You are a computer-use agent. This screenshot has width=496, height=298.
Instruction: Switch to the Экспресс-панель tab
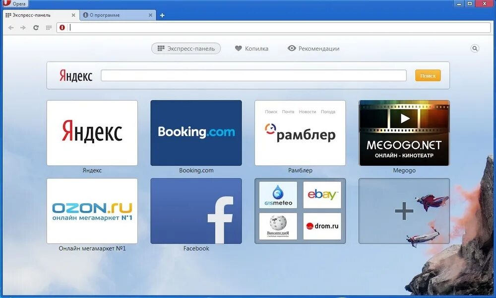click(40, 15)
